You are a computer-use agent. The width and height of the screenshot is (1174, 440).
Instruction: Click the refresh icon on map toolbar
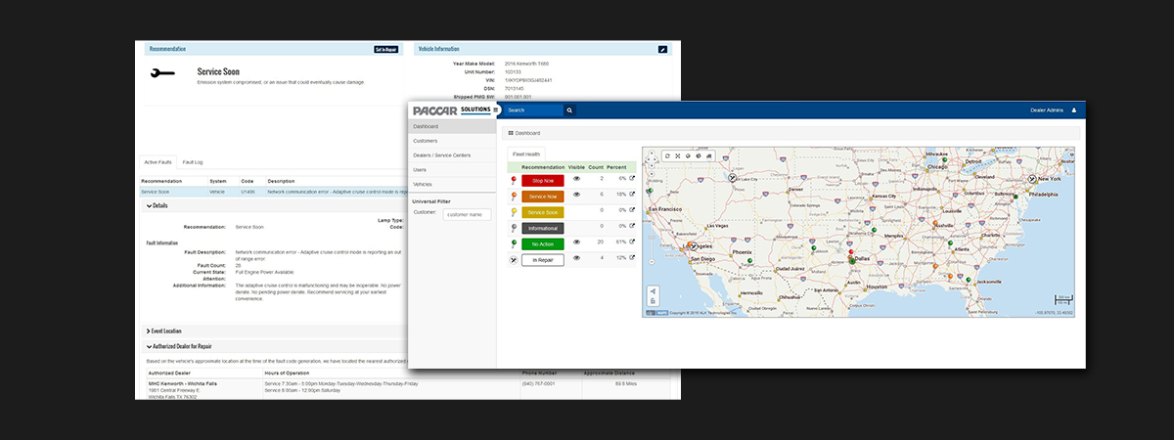coord(667,155)
